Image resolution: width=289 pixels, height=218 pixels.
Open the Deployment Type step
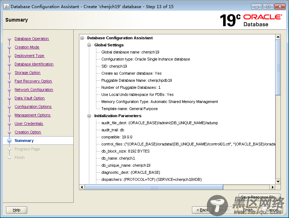point(29,56)
